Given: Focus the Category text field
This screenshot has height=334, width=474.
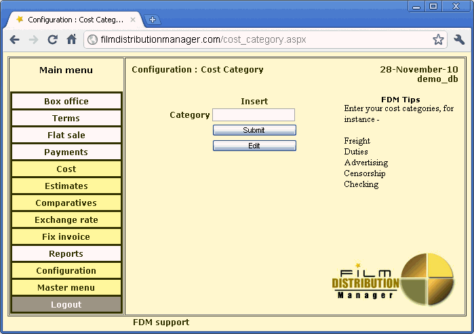Looking at the screenshot, I should click(x=254, y=115).
